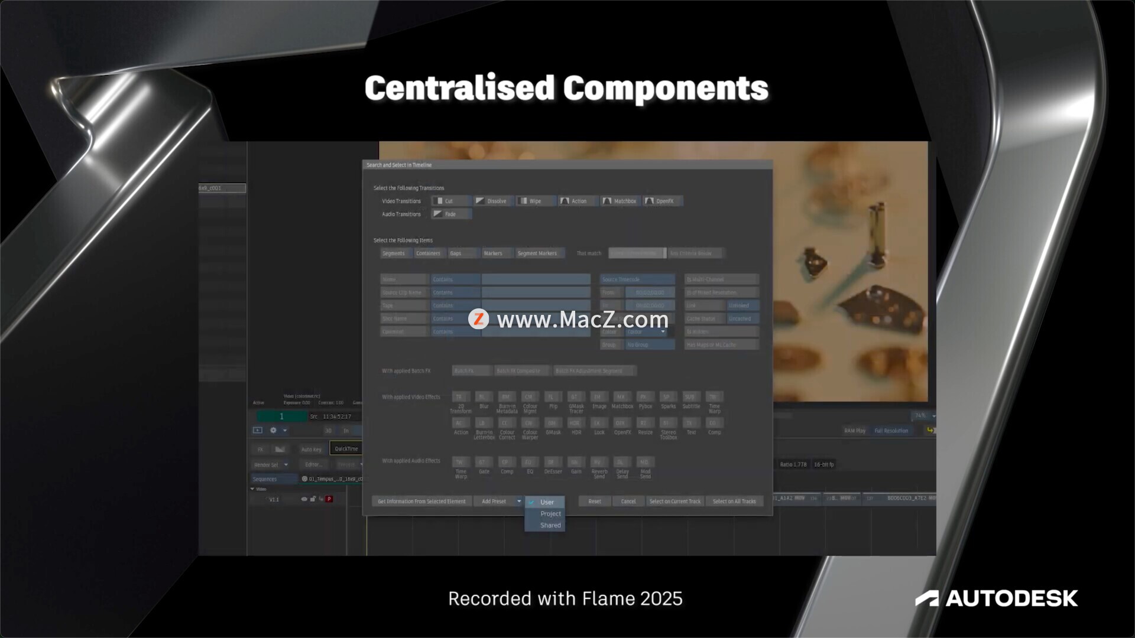Click the RV Reverb Send audio effect icon
The image size is (1135, 638).
click(599, 462)
